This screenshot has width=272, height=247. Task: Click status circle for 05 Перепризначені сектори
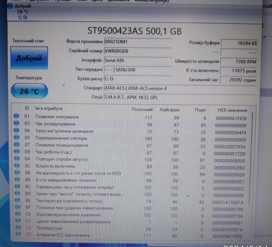(x=16, y=137)
